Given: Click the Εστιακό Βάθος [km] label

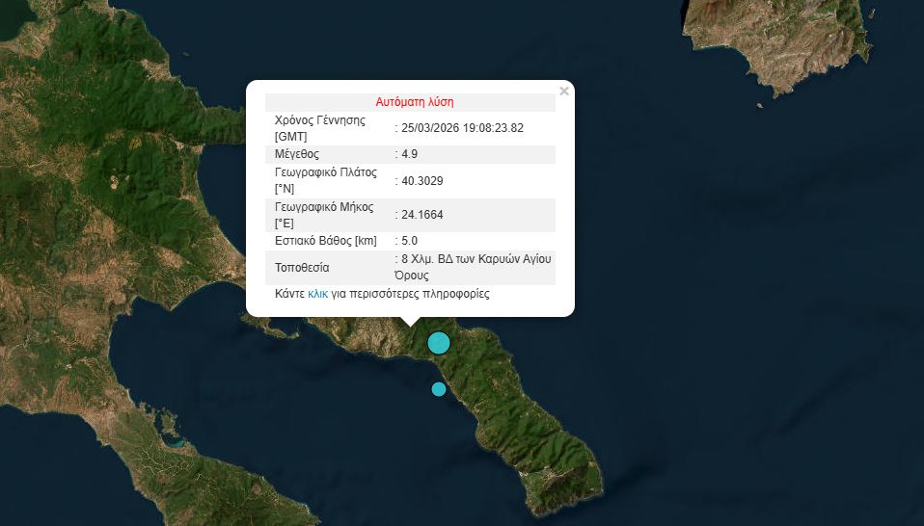Looking at the screenshot, I should pyautogui.click(x=325, y=241).
